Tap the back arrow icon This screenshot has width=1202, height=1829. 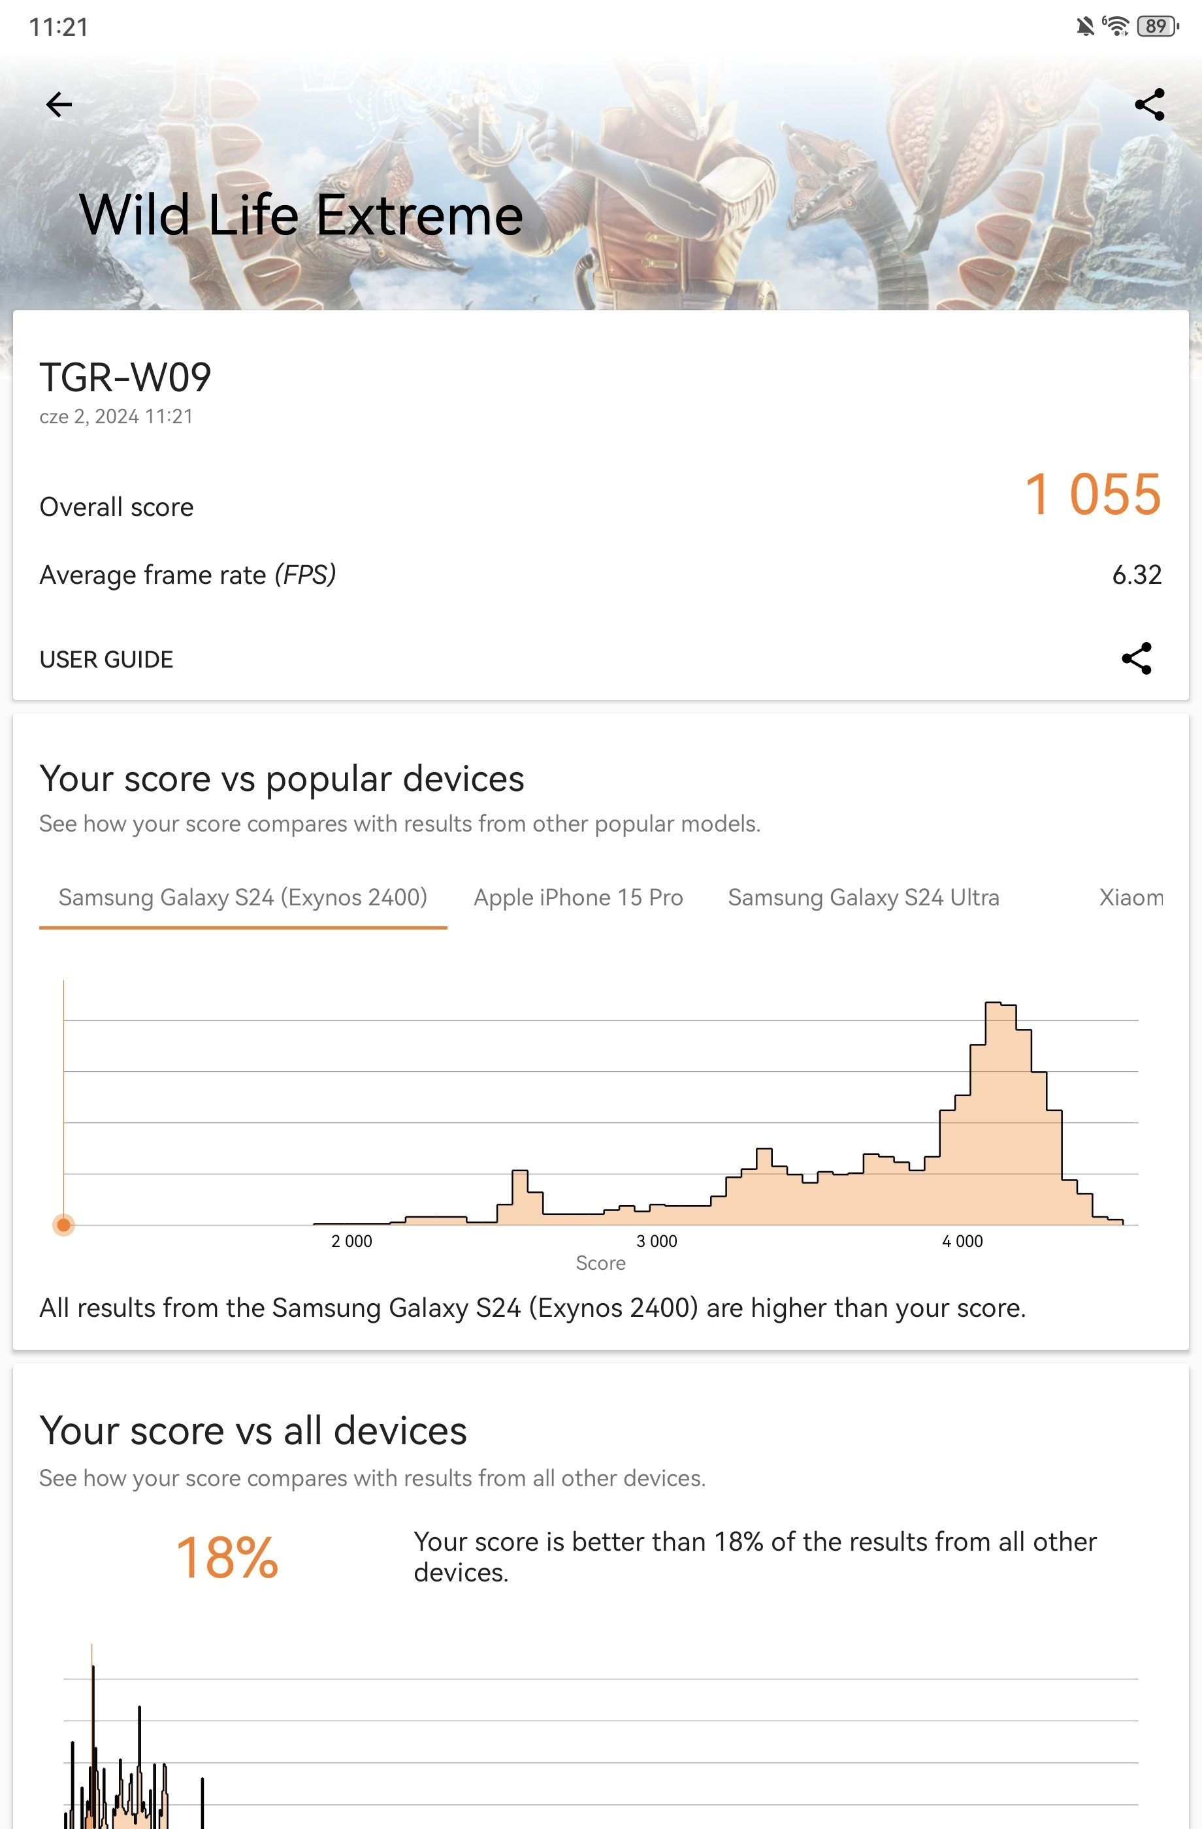[x=58, y=105]
